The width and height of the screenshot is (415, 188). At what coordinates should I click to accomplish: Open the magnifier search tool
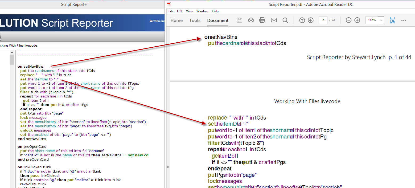click(x=285, y=20)
